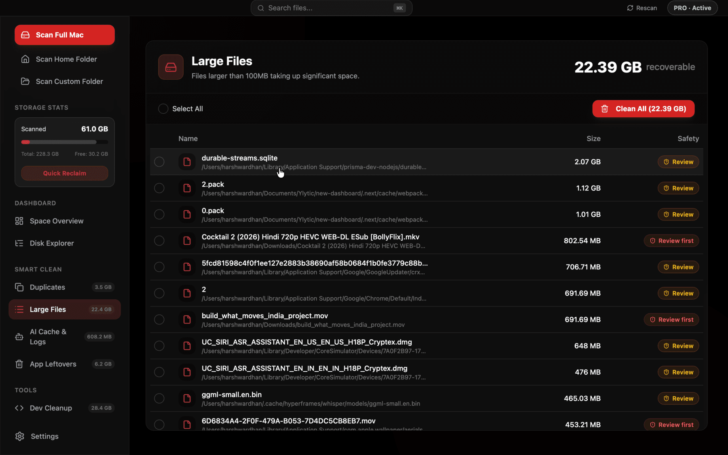728x455 pixels.
Task: Click Review badge for durable-streams.sqlite
Action: coord(678,162)
